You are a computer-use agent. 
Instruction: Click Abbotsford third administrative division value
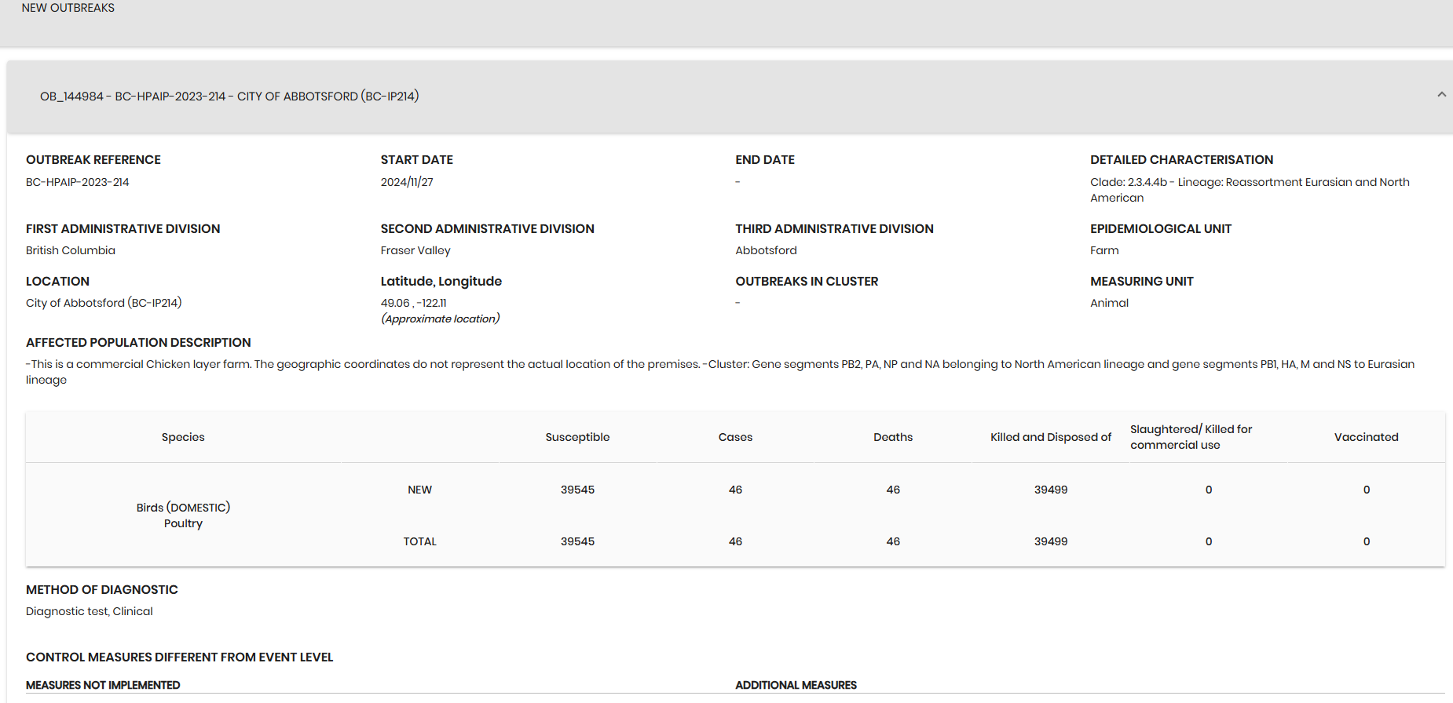[766, 250]
